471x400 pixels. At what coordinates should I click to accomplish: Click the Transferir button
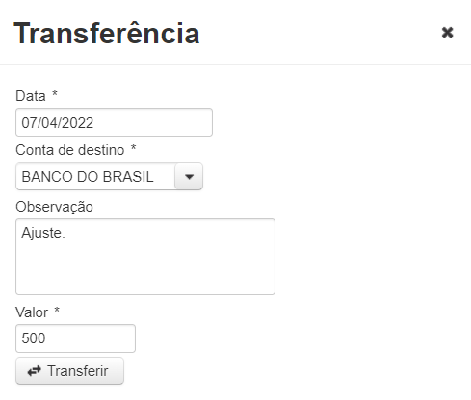(69, 370)
